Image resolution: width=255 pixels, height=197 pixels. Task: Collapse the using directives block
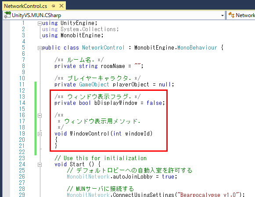[x=40, y=24]
